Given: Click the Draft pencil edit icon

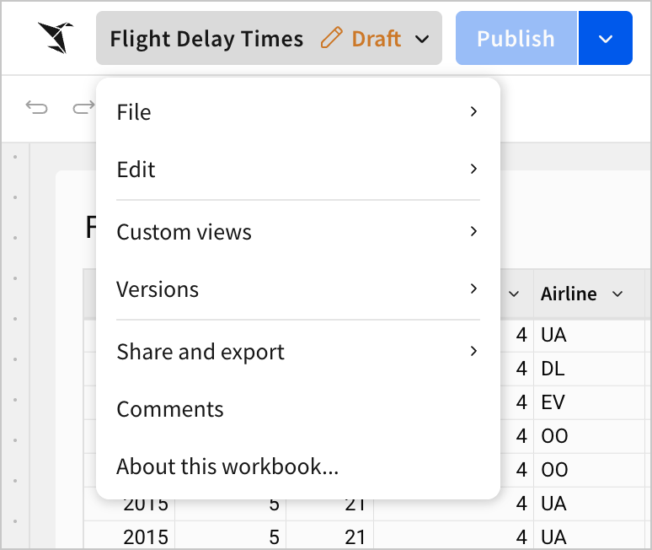Looking at the screenshot, I should (x=332, y=38).
